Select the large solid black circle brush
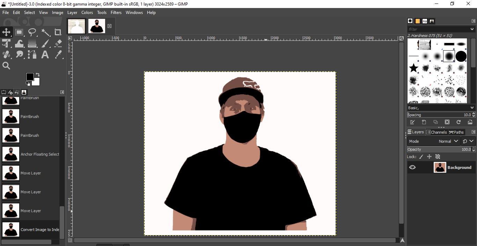The height and width of the screenshot is (246, 477). pyautogui.click(x=461, y=56)
